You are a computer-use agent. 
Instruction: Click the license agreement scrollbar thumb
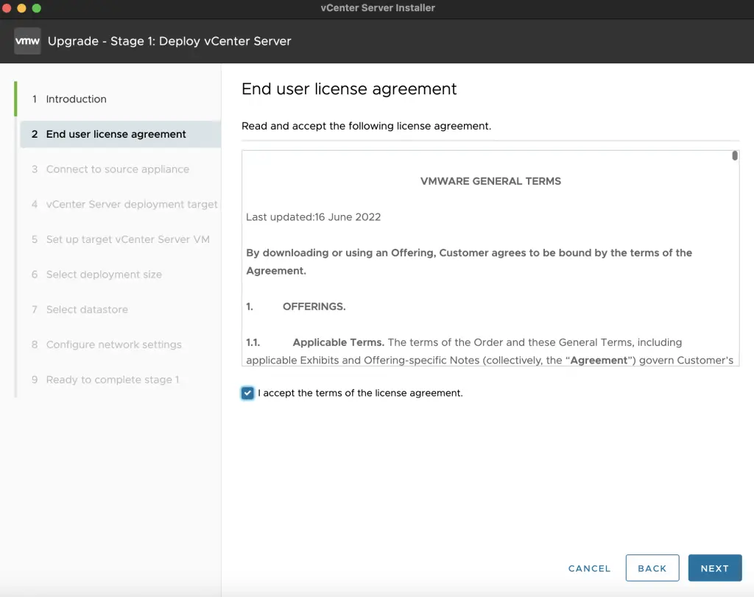(x=734, y=156)
